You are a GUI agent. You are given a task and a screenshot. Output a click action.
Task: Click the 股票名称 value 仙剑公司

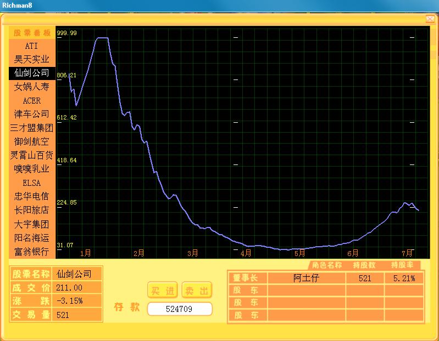pos(74,274)
